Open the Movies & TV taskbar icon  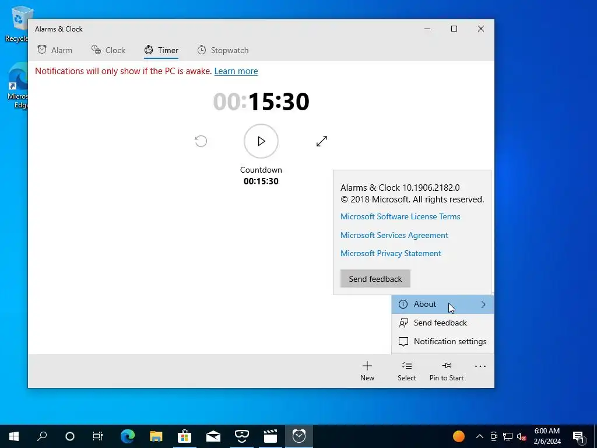click(271, 436)
